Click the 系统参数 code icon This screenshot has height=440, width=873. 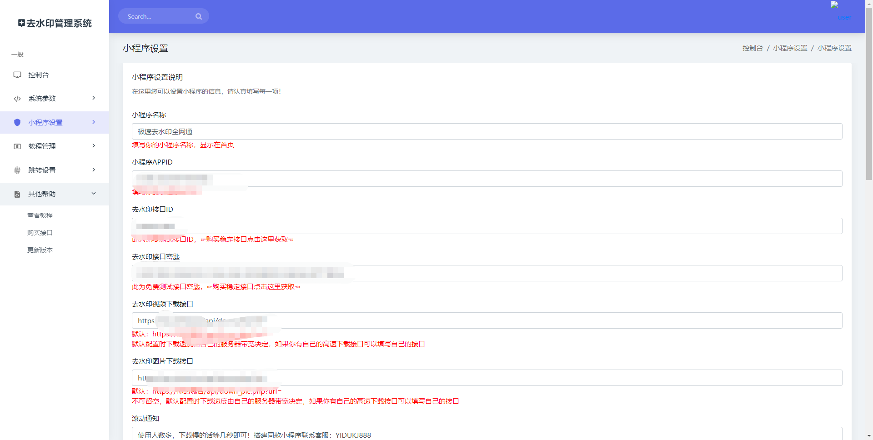(x=17, y=98)
